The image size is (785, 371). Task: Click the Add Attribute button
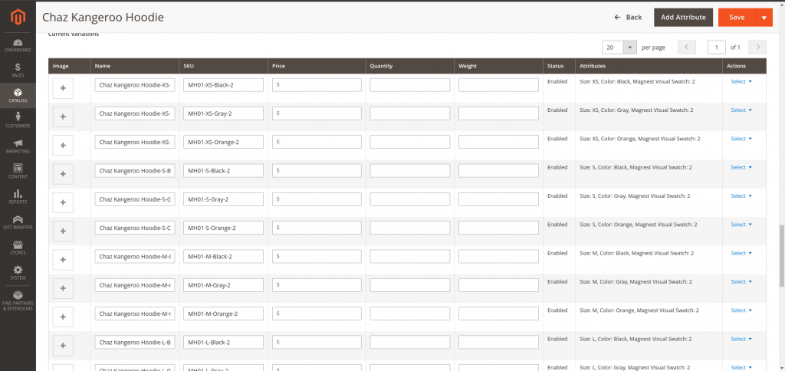click(x=683, y=17)
